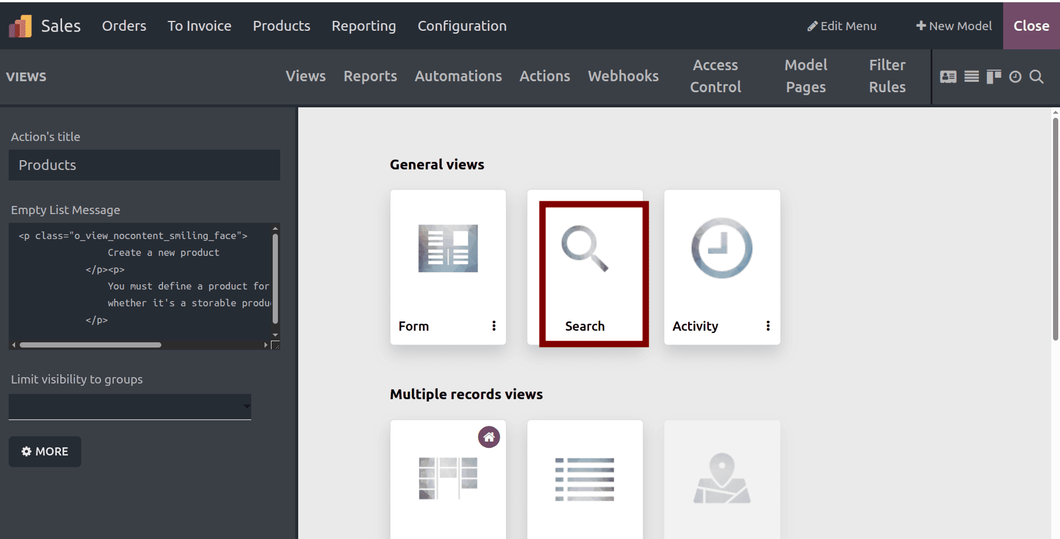Click Edit Menu with pencil icon
The height and width of the screenshot is (539, 1060).
(842, 26)
